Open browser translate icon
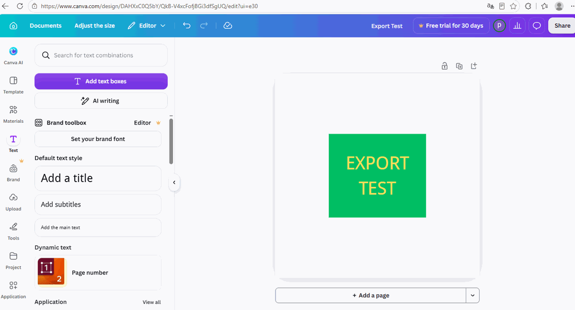 click(490, 6)
